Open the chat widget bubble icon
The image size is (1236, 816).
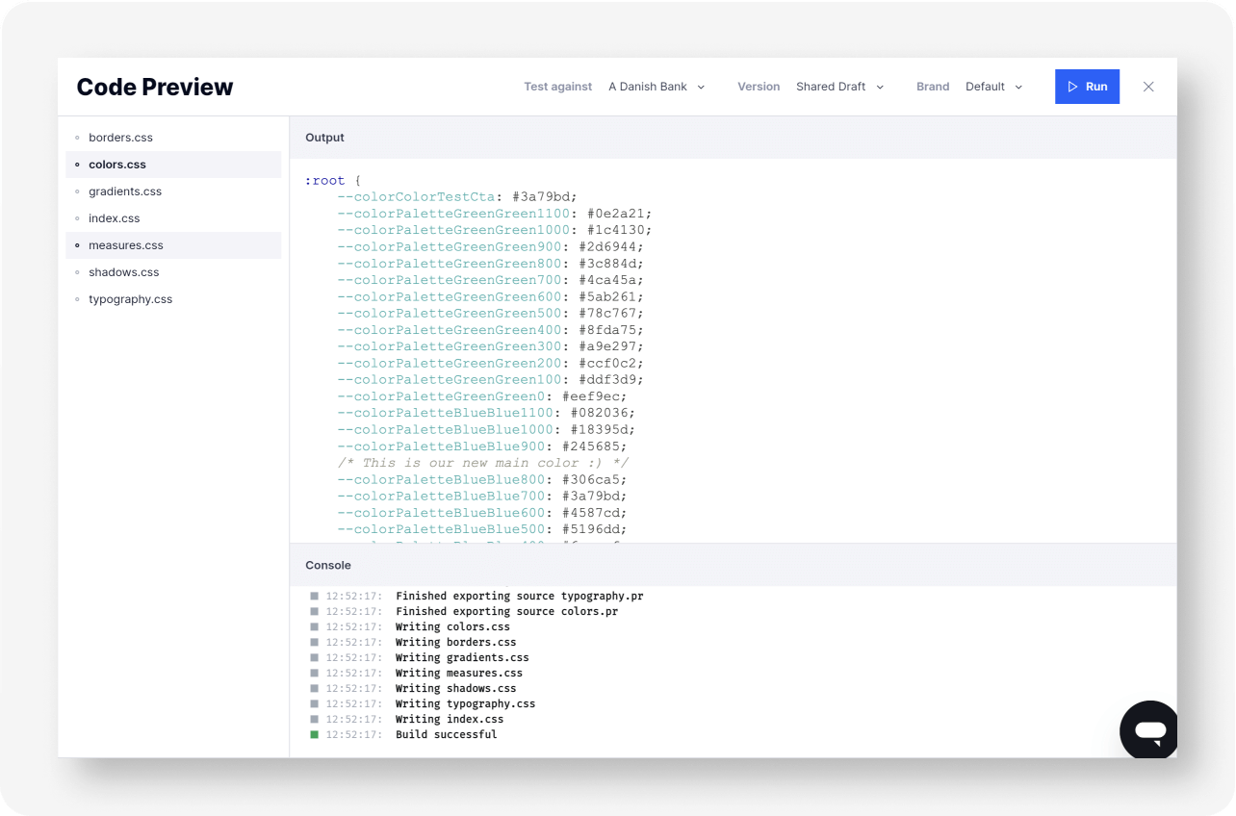point(1150,731)
